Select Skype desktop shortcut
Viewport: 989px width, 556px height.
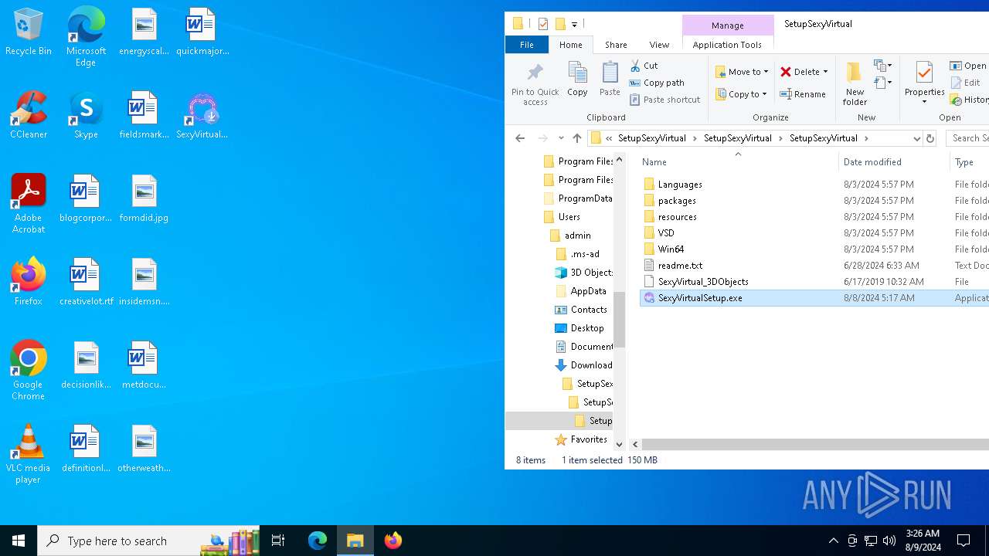(86, 116)
